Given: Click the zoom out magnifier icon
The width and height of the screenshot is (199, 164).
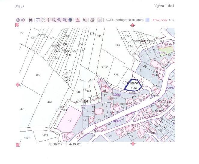Looking at the screenshot, I should [x=65, y=20].
